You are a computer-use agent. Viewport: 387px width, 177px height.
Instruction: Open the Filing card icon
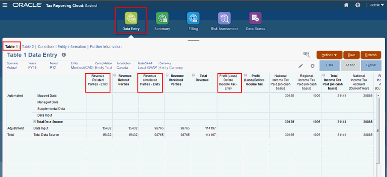click(x=193, y=18)
